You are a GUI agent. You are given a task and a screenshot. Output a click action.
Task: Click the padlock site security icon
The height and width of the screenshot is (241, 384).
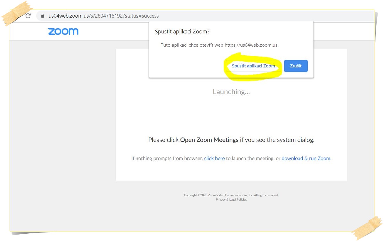point(43,16)
